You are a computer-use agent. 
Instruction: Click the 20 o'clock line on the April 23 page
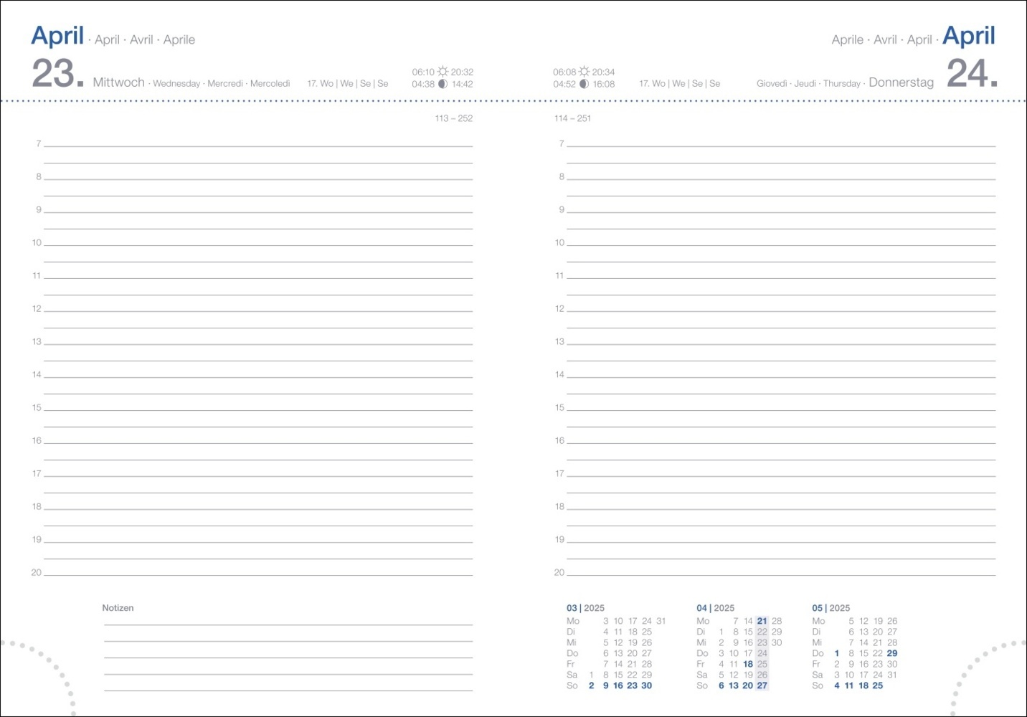[x=258, y=574]
